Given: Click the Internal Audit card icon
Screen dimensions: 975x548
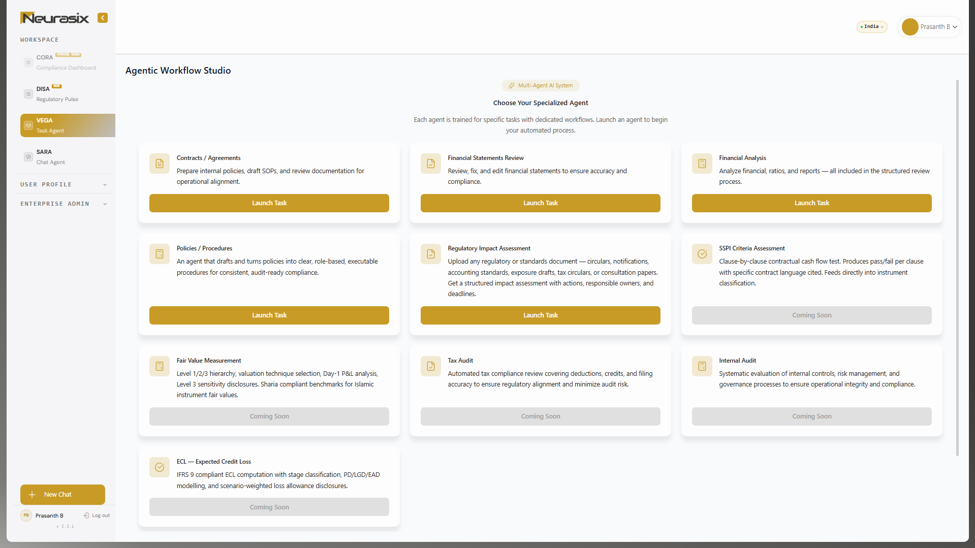Looking at the screenshot, I should click(x=702, y=366).
